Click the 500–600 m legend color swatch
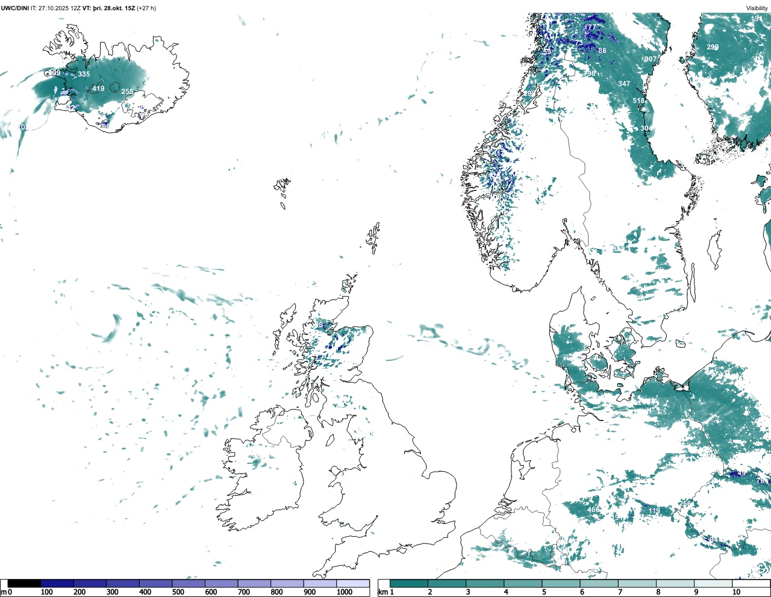Viewport: 771px width, 597px height. [189, 584]
